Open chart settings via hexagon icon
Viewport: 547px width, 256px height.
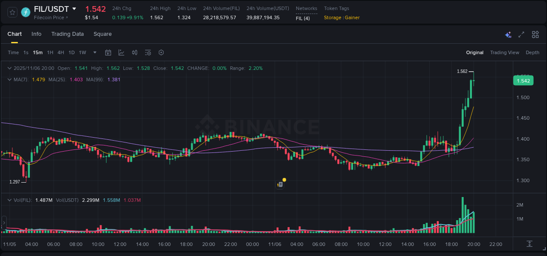(161, 52)
